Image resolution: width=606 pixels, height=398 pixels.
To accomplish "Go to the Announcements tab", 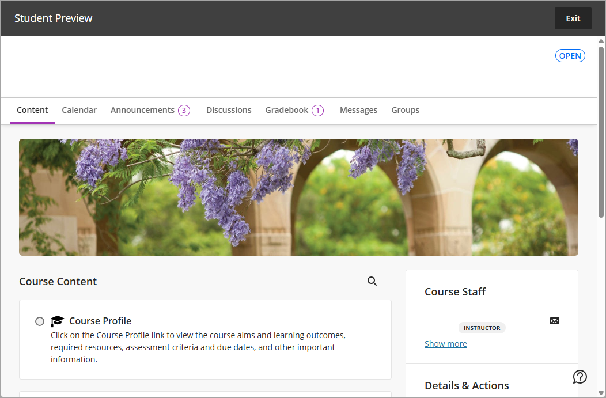I will [143, 110].
